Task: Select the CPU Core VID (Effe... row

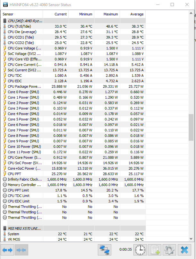Action: pos(73,59)
